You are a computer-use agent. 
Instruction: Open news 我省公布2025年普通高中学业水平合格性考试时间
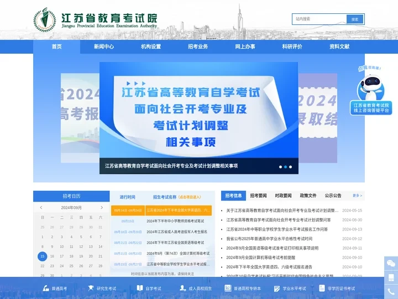[x=269, y=239]
